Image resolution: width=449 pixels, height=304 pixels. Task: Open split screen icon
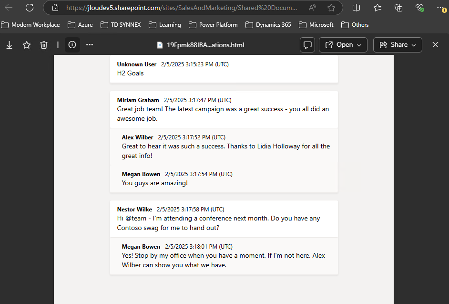tap(356, 8)
